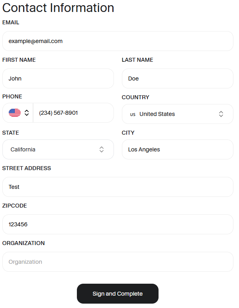
Task: Click the Contact Information heading
Action: [x=58, y=8]
